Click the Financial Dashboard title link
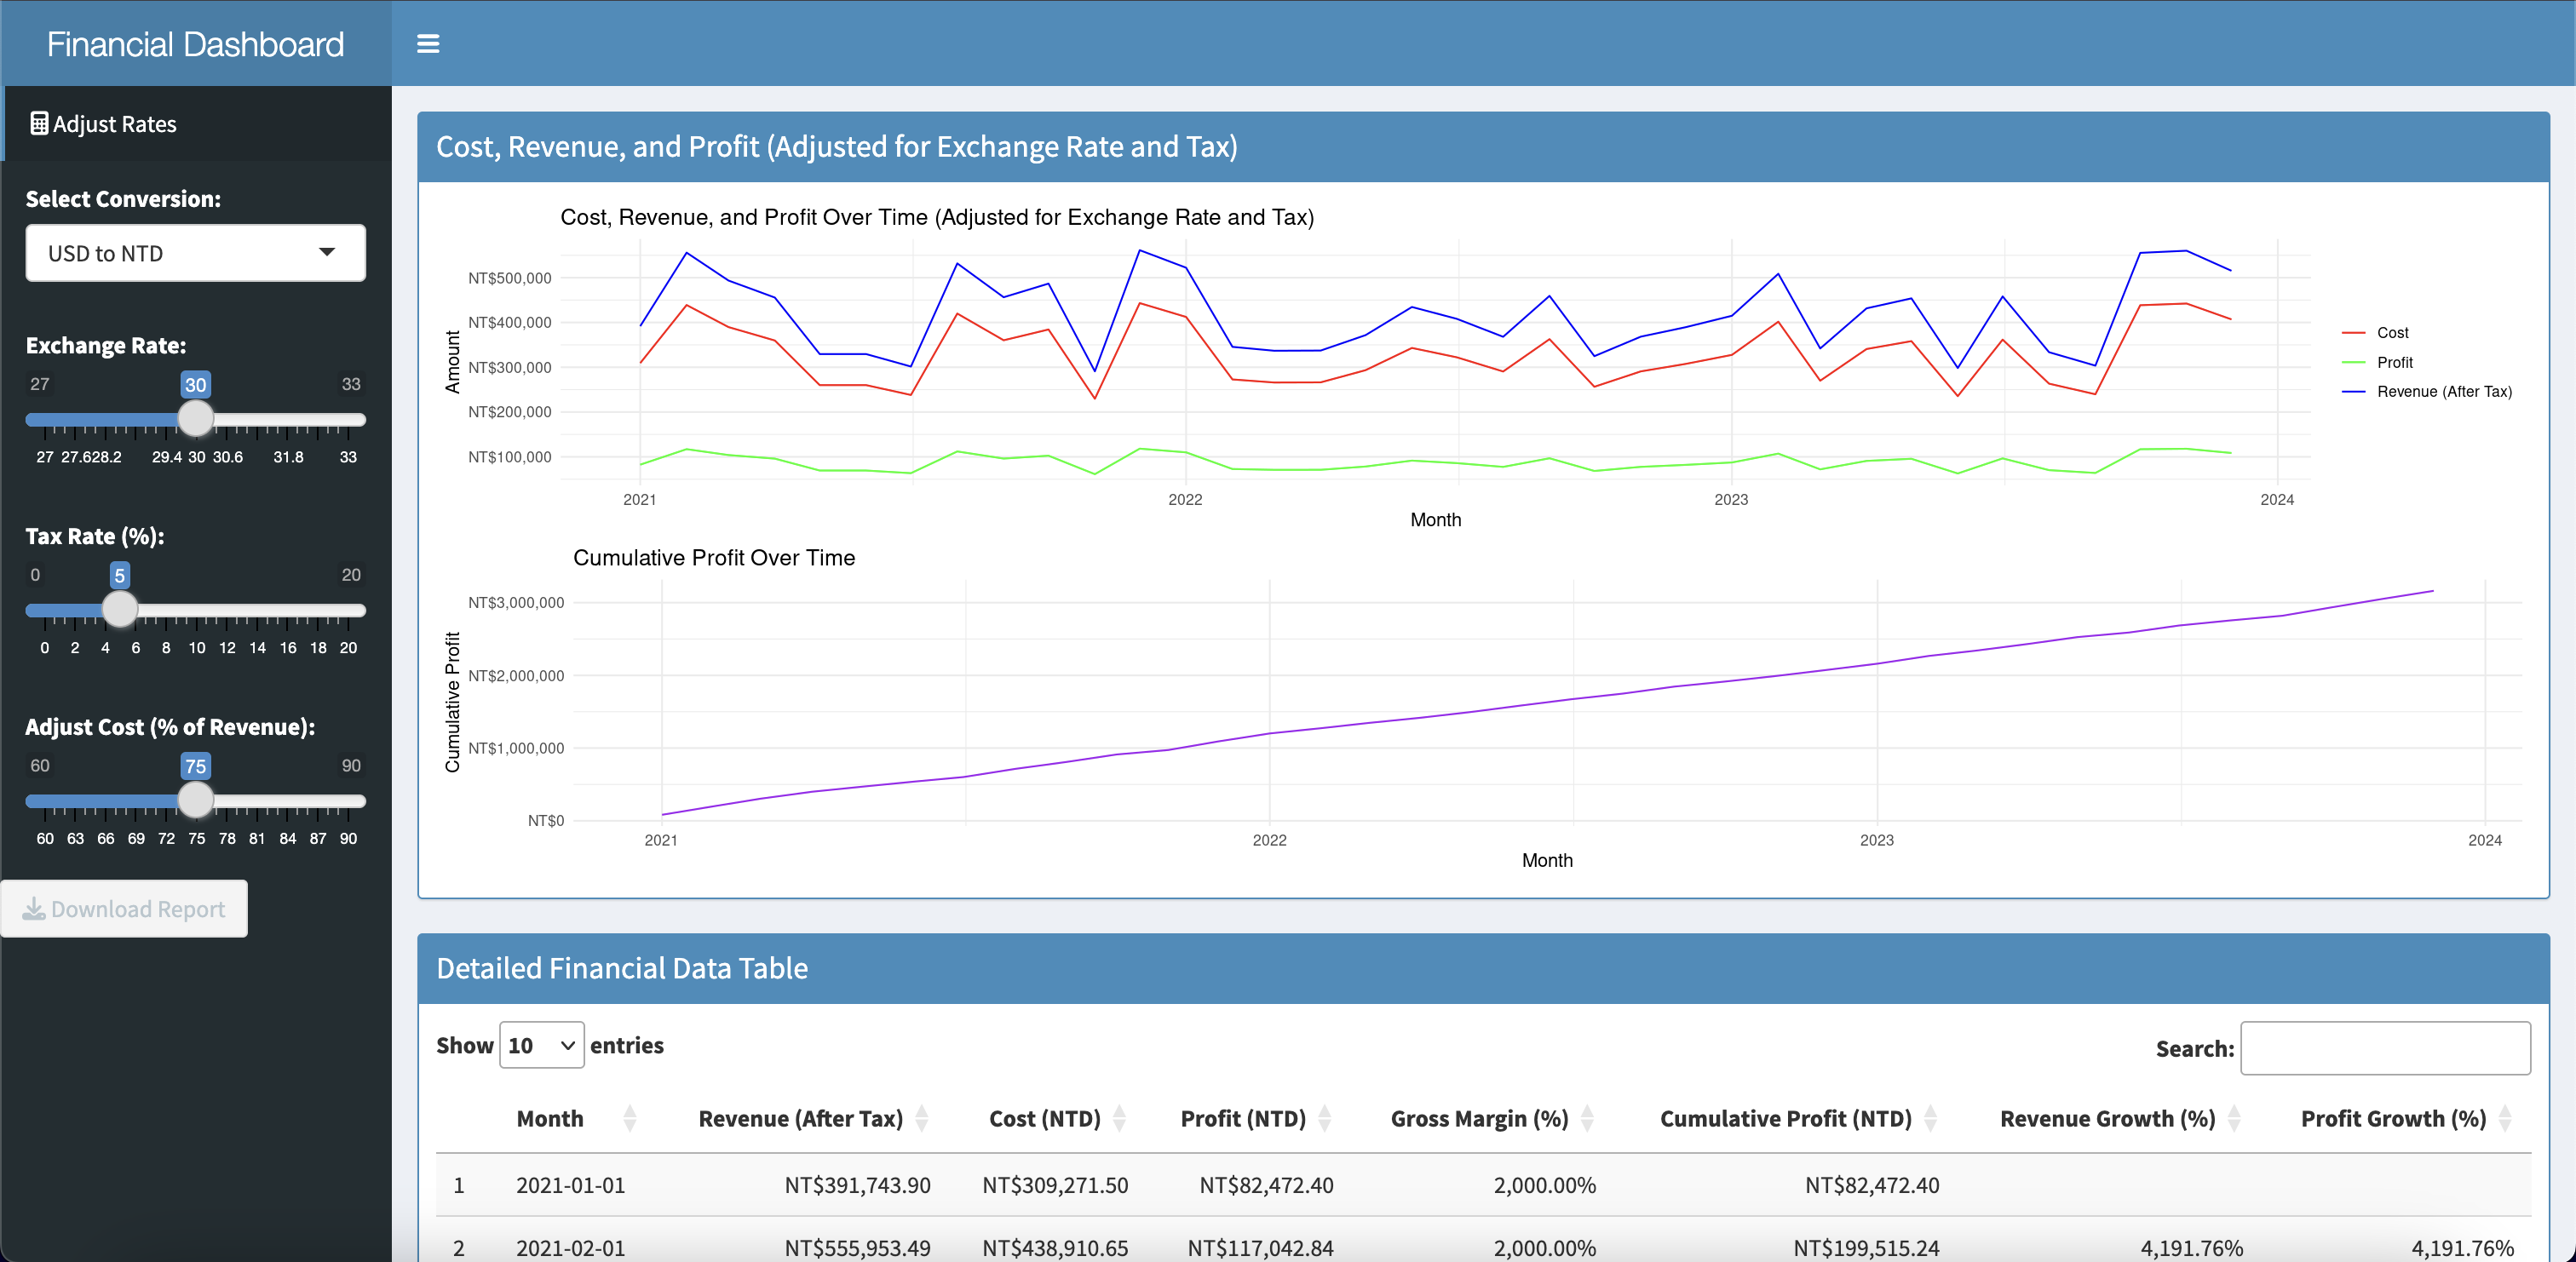Viewport: 2576px width, 1262px height. 195,44
